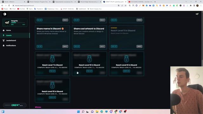This screenshot has width=203, height=114.
Task: Click the Mover logo icon in sidebar
Action: tap(5, 14)
